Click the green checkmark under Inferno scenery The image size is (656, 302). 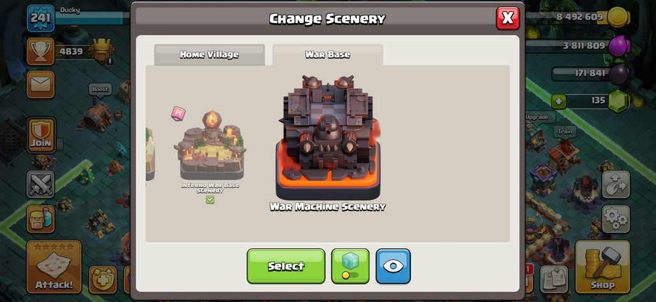(210, 199)
